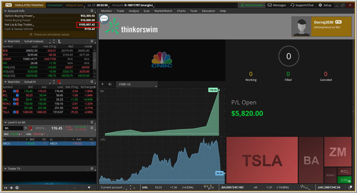The image size is (357, 193).
Task: Open the chat bubble icon near thinkorswim logo
Action: (x=104, y=20)
